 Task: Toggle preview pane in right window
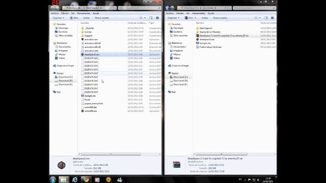[x=266, y=18]
